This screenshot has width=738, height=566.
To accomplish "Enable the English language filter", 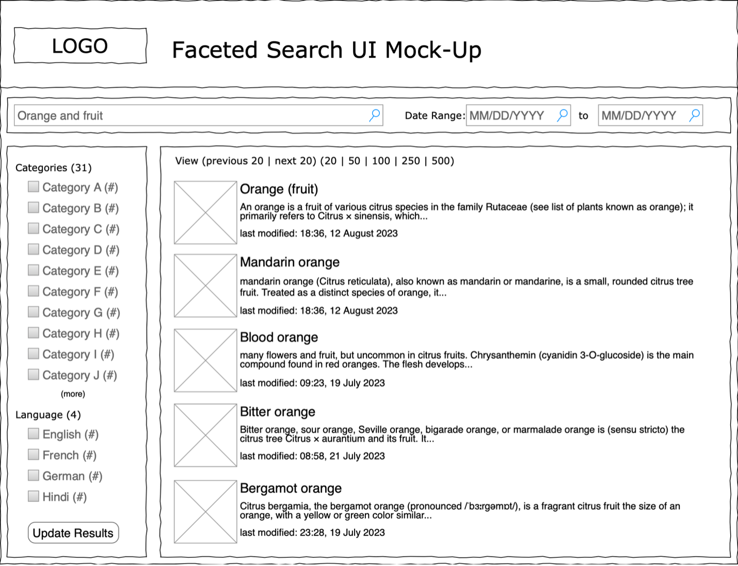I will [33, 433].
